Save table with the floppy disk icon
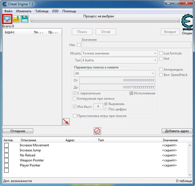This screenshot has height=186, width=195. [25, 19]
